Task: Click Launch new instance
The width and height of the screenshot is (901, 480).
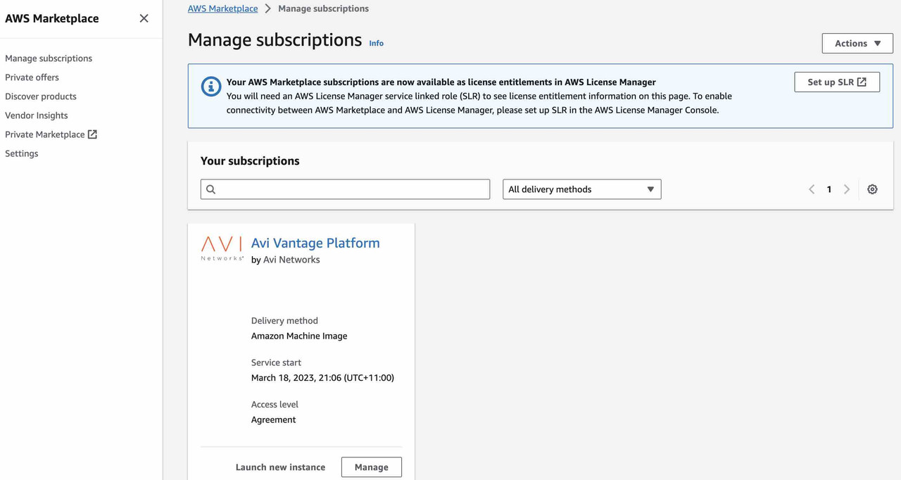Action: coord(280,467)
